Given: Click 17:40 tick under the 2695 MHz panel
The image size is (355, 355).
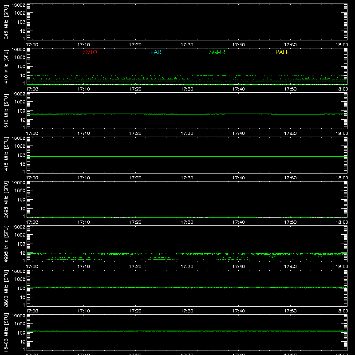Looking at the screenshot, I should tap(239, 222).
